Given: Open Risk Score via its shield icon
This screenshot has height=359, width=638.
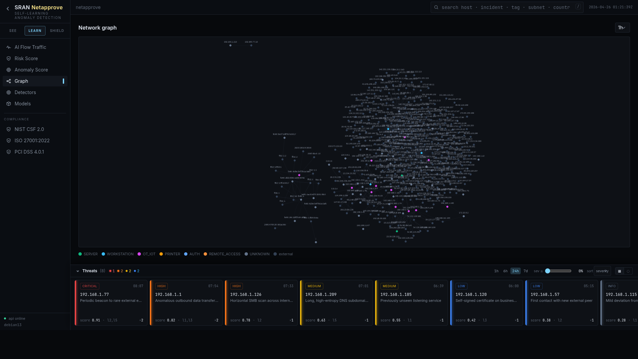Looking at the screenshot, I should tap(9, 59).
